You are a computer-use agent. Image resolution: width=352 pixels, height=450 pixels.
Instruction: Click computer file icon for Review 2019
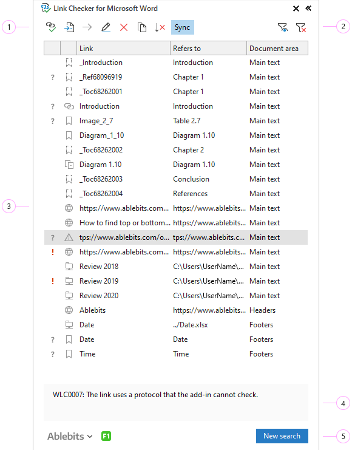[69, 281]
